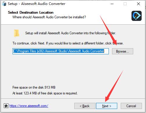
Task: Click the yellow folder icon
Action: (17, 33)
